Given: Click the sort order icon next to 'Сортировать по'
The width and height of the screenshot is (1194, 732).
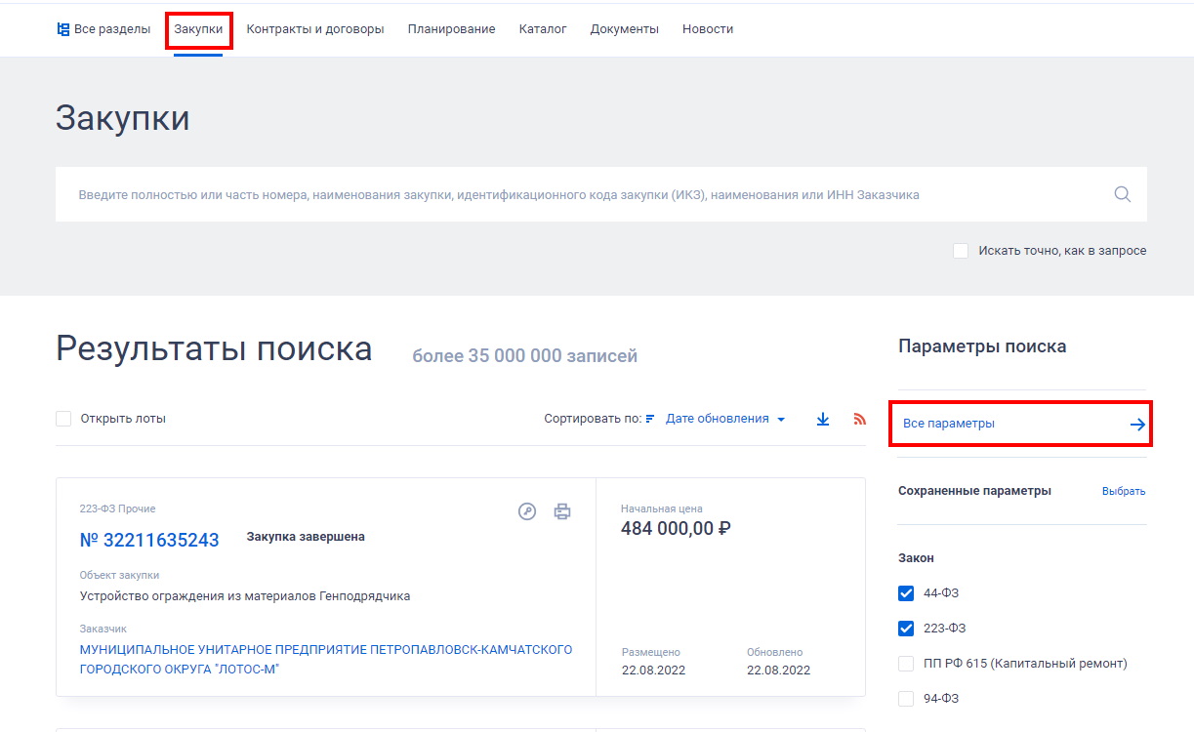Looking at the screenshot, I should (x=650, y=419).
